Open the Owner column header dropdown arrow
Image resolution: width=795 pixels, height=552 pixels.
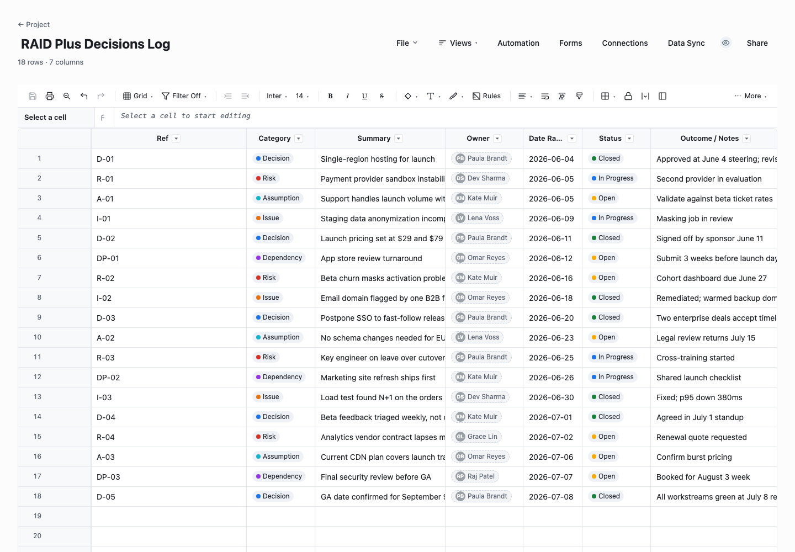[497, 139]
